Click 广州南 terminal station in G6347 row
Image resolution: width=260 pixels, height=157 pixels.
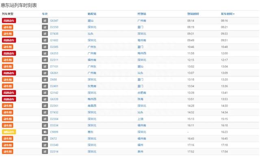click(x=142, y=21)
